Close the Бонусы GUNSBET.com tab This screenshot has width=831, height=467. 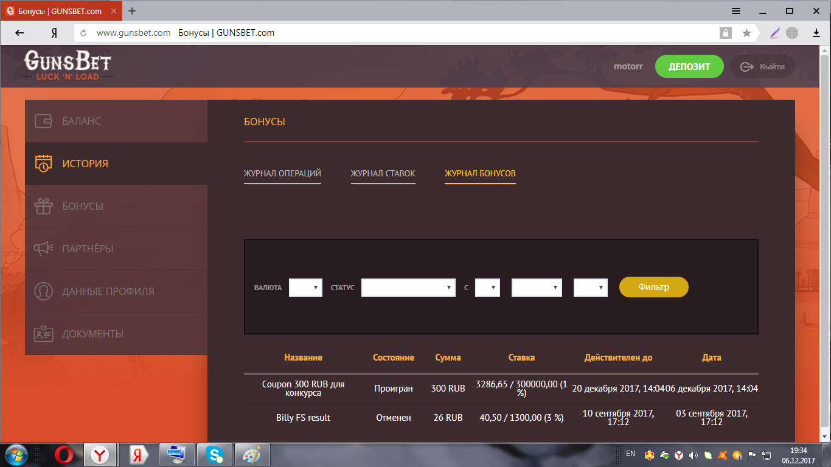coord(114,11)
